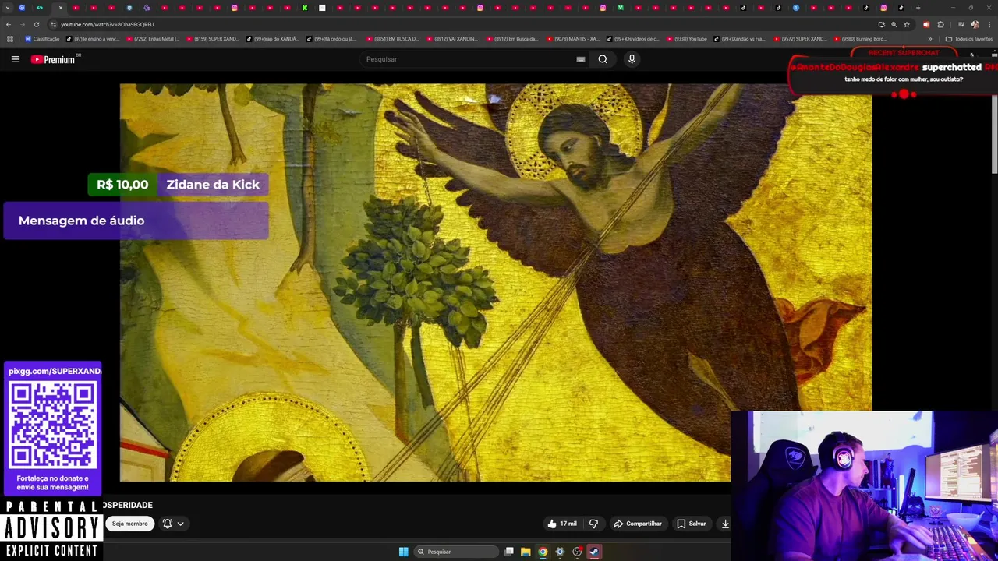Open site information icon in address bar
This screenshot has height=561, width=998.
click(53, 24)
